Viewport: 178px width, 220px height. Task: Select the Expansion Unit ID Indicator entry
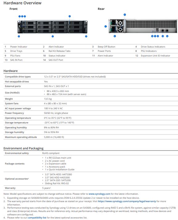pyautogui.click(x=155, y=56)
